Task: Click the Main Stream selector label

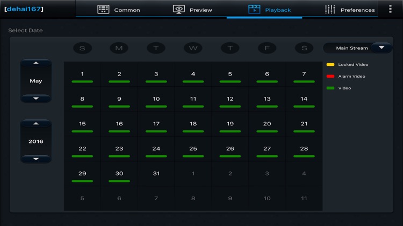Action: point(352,48)
